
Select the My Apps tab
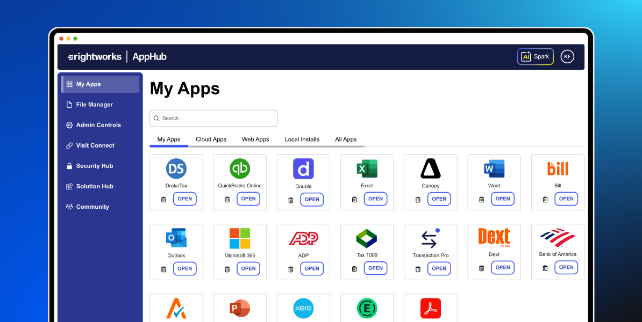point(169,140)
